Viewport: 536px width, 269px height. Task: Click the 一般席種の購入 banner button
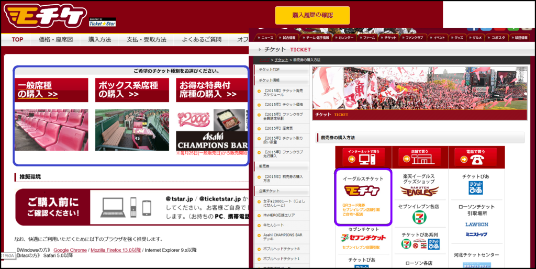point(51,90)
